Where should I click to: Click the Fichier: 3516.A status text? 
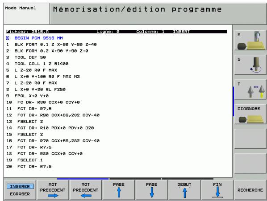(27, 32)
